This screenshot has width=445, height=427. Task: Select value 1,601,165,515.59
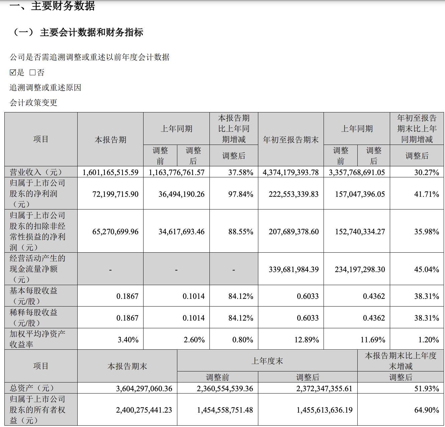coord(110,172)
